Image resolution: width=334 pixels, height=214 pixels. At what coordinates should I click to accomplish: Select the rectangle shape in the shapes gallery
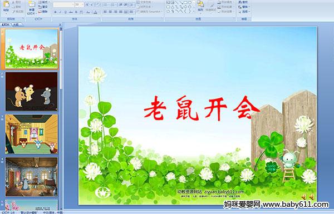[x=186, y=3]
